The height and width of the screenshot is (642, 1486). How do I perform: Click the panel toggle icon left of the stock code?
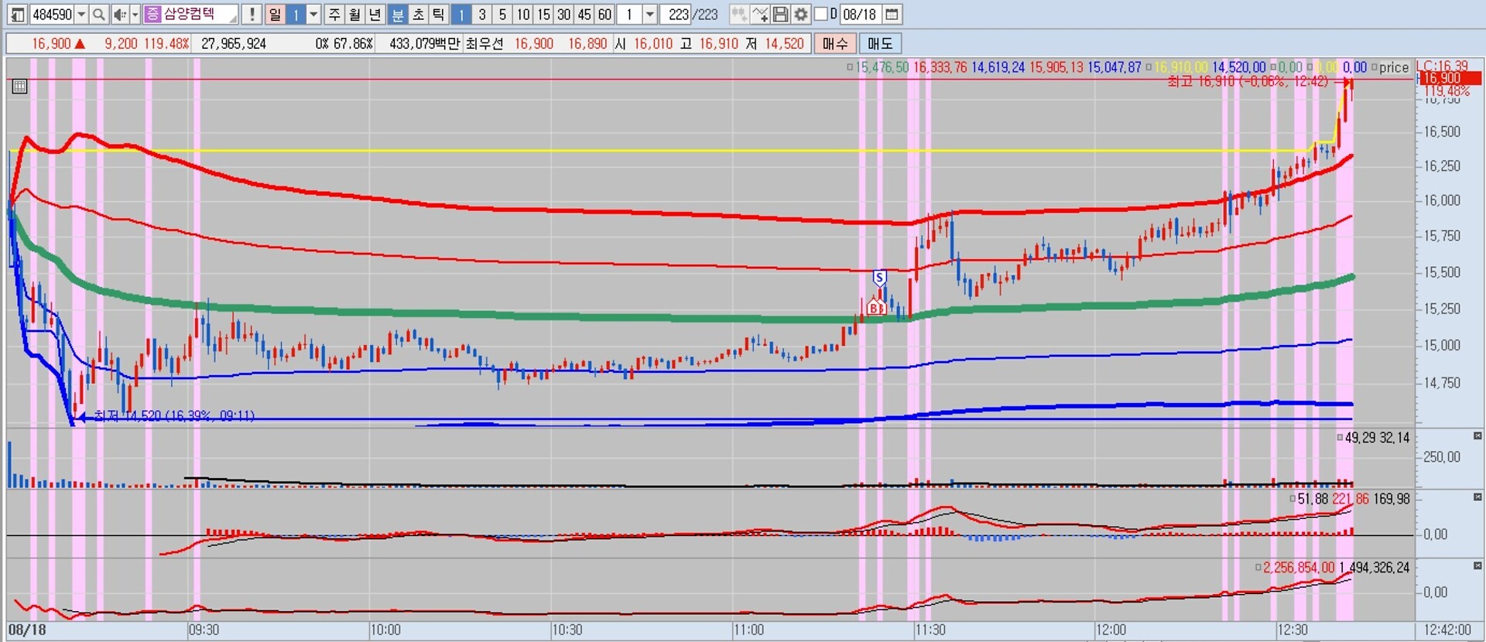(x=18, y=14)
